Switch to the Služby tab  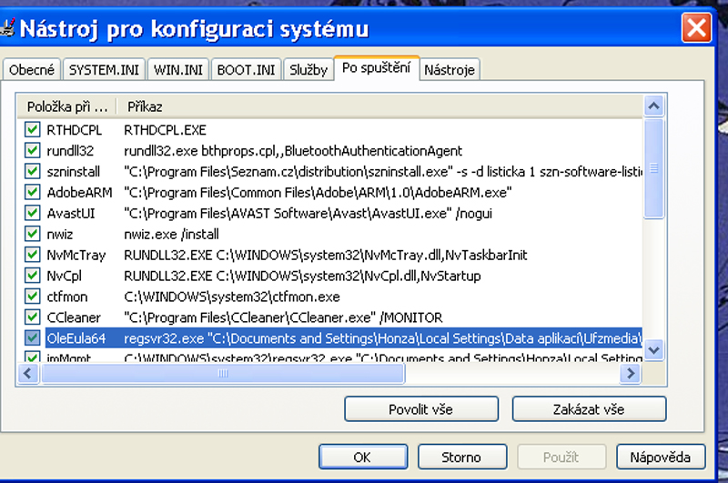308,70
